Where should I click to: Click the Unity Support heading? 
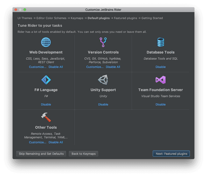coord(103,90)
